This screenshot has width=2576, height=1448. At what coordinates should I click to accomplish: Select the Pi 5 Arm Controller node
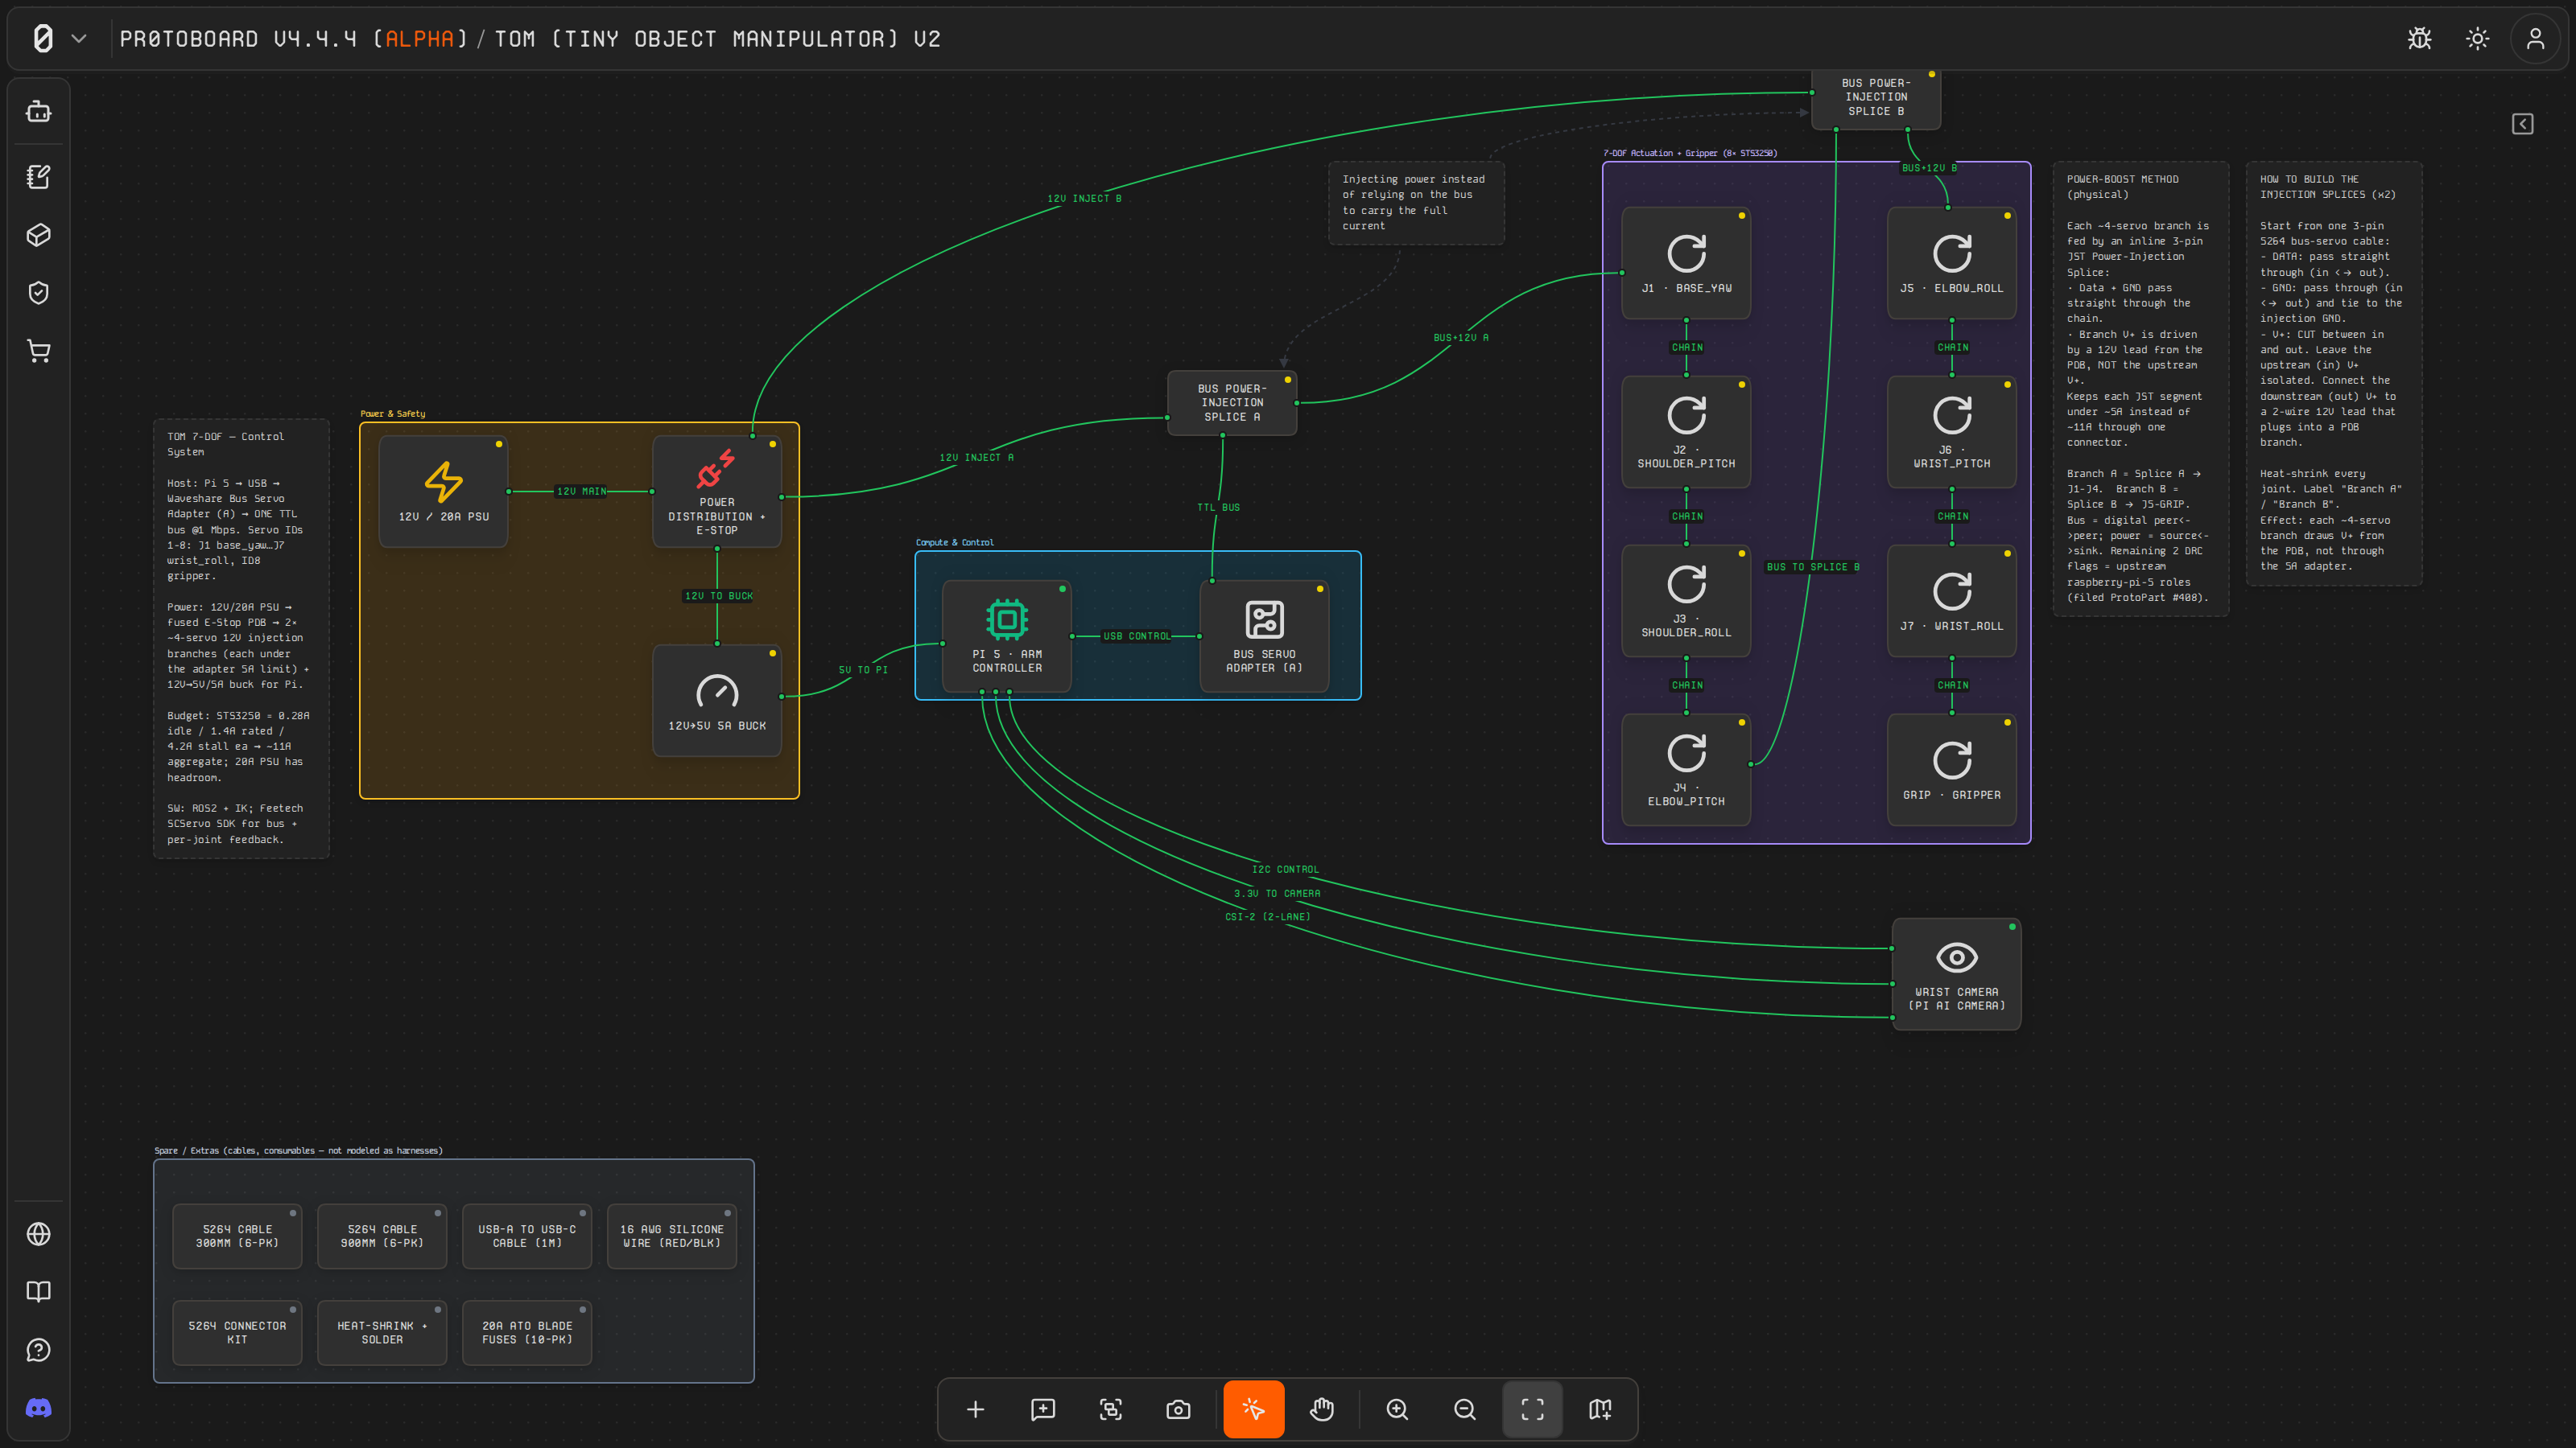pos(1006,636)
